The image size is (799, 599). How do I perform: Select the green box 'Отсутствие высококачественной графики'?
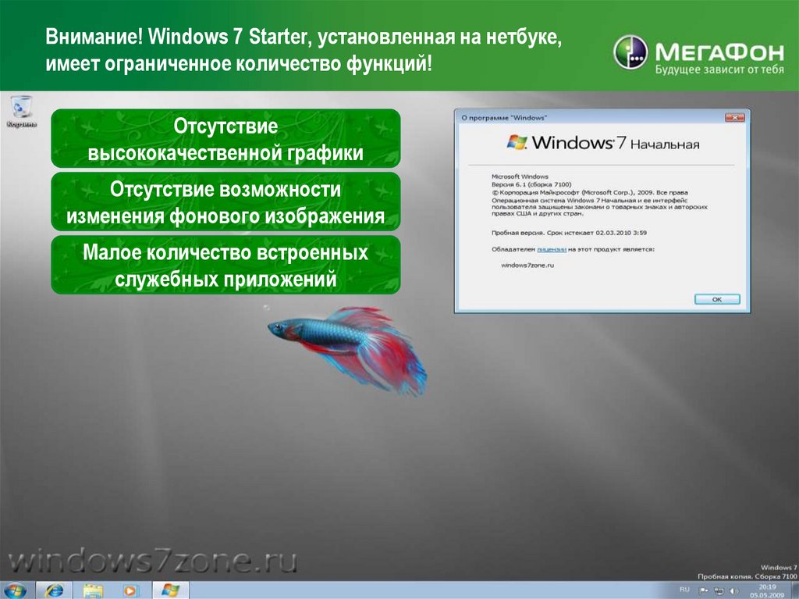(x=225, y=138)
